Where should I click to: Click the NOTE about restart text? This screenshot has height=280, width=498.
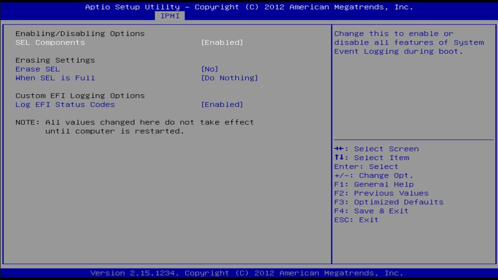pos(135,127)
